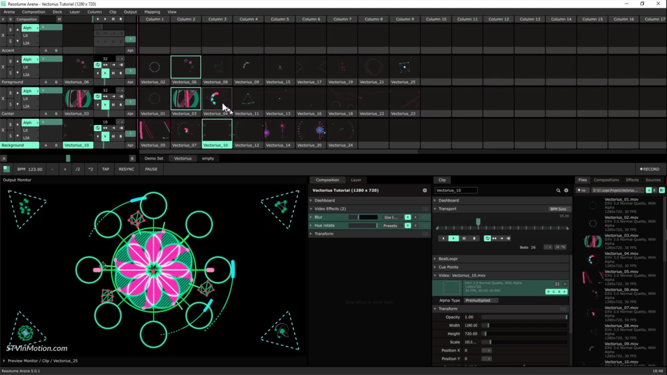Open the clip panel search magnifier
This screenshot has width=667, height=375.
[558, 190]
